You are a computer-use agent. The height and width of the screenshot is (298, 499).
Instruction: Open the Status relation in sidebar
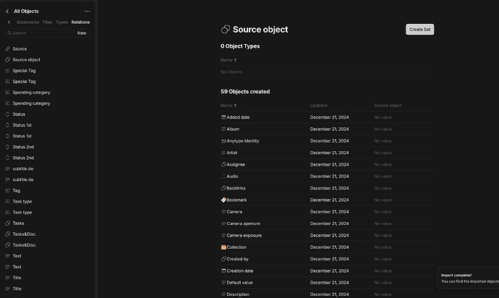(x=19, y=114)
